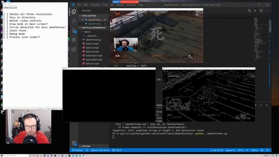The width and height of the screenshot is (279, 157).
Task: Open the editor More Actions ellipsis
Action: click(267, 10)
